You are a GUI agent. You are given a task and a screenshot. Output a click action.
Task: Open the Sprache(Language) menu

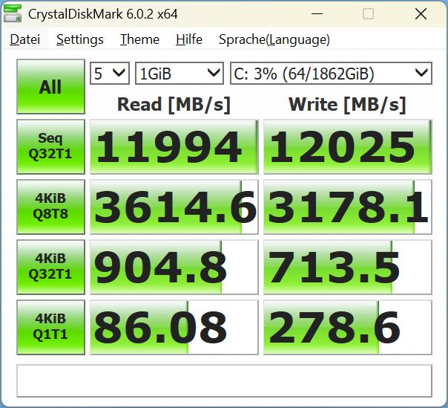274,39
